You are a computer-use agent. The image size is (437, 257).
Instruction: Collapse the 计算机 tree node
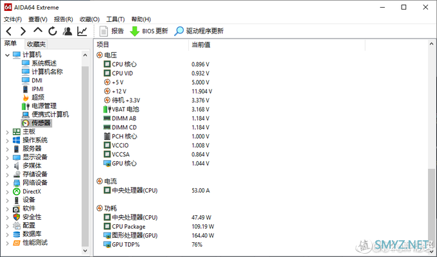coord(7,55)
